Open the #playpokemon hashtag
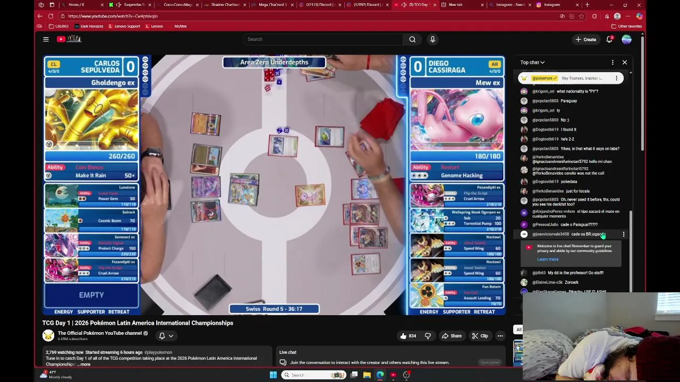This screenshot has width=680, height=382. point(158,352)
